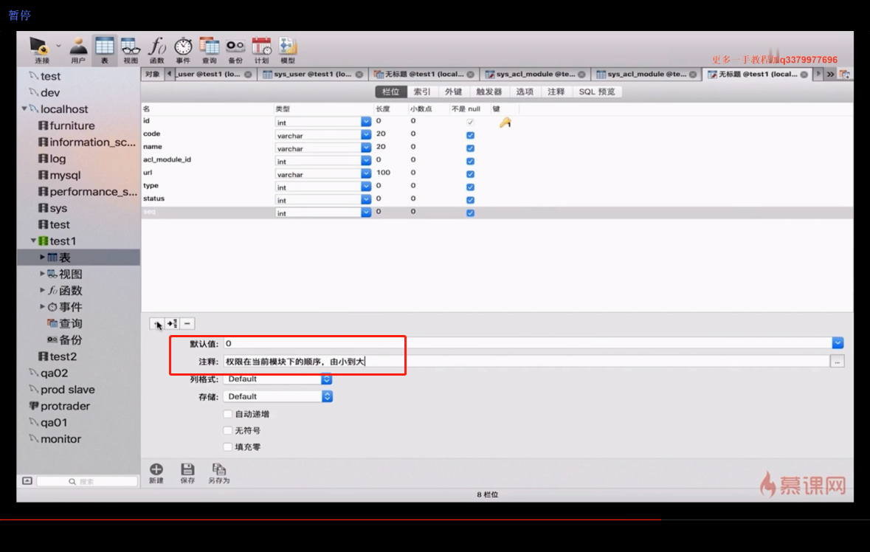Click the 默认值 default value input field

coord(527,343)
